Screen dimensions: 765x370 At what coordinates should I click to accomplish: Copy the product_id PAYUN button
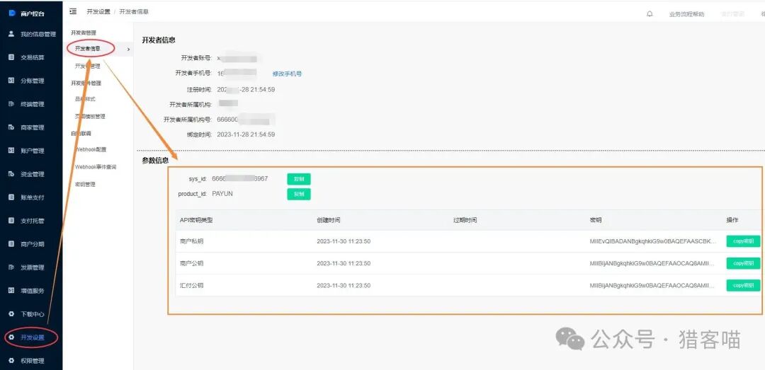pyautogui.click(x=299, y=194)
